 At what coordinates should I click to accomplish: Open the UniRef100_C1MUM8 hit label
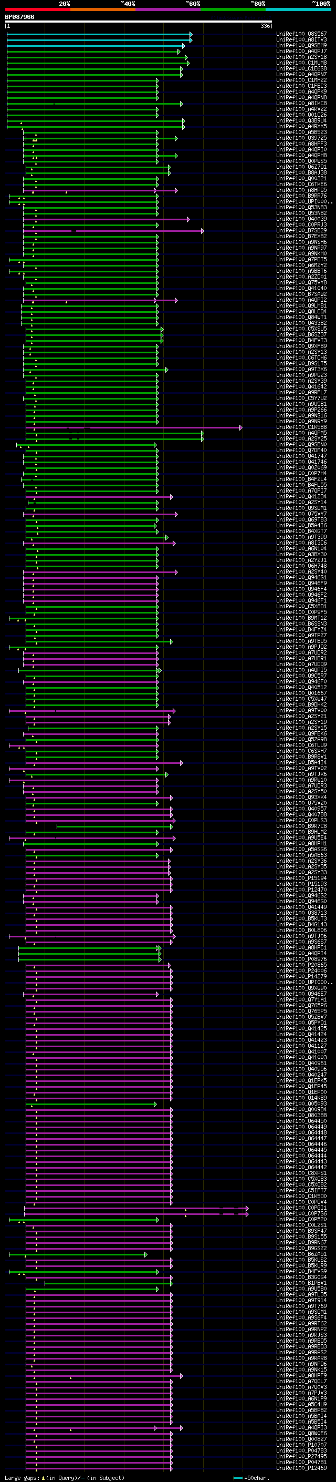[x=301, y=63]
